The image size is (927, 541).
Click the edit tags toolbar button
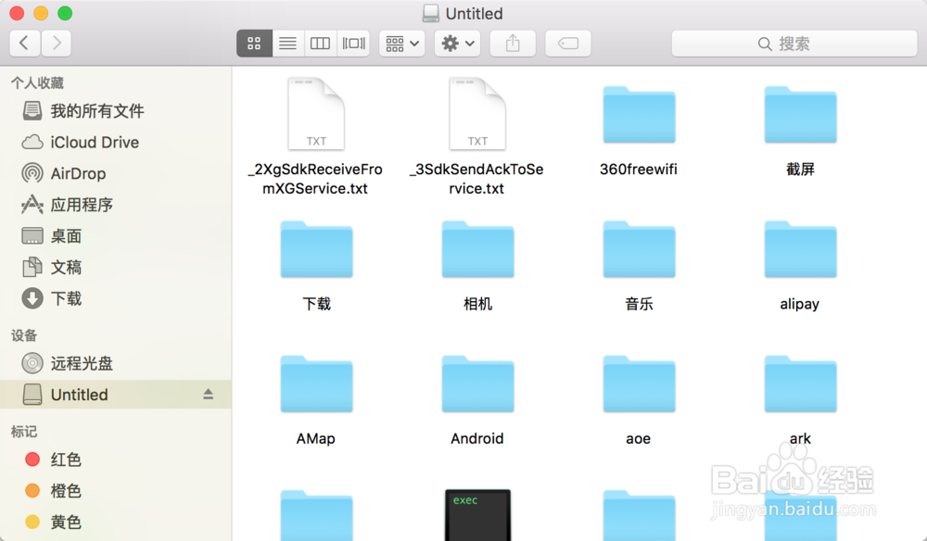click(568, 44)
